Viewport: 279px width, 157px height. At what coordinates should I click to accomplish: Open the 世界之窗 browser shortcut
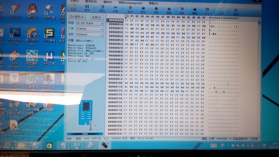[x=50, y=12]
